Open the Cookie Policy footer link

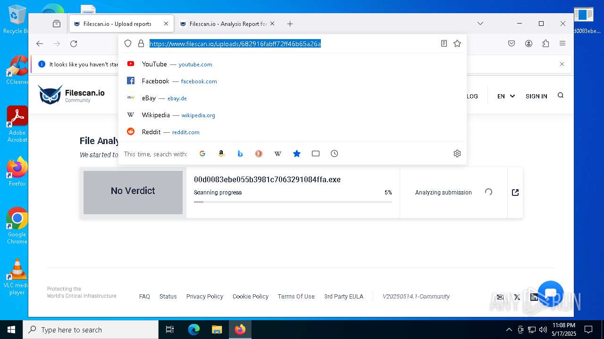251,297
